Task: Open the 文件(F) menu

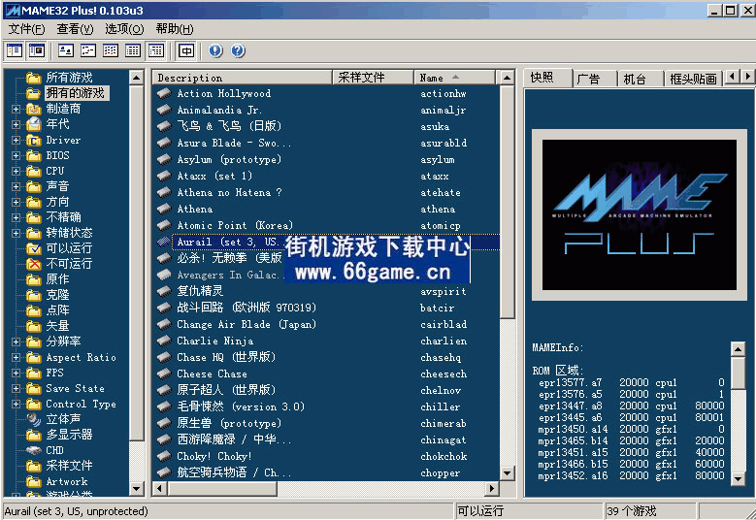Action: [x=27, y=29]
